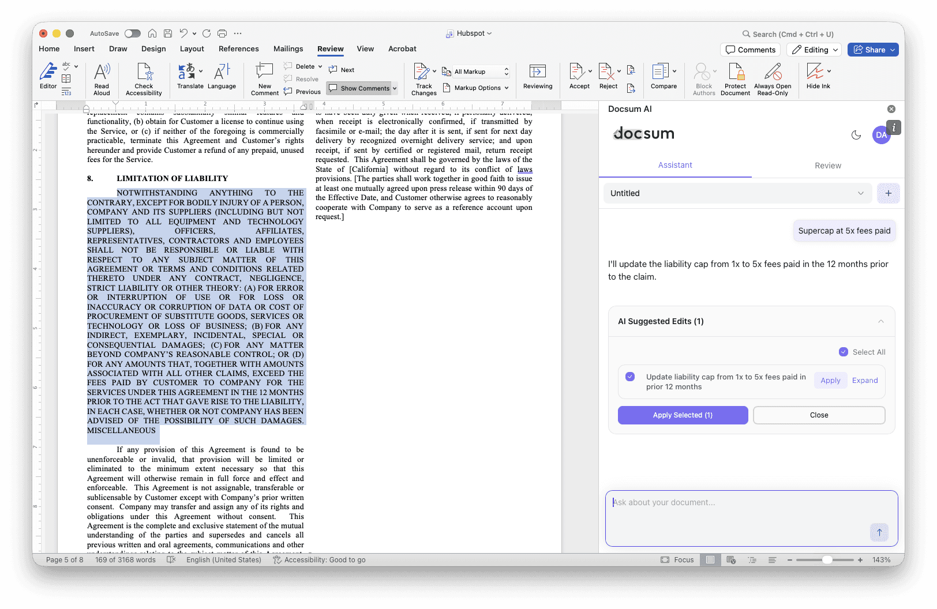Open the DA user avatar
The height and width of the screenshot is (609, 937).
pyautogui.click(x=881, y=135)
